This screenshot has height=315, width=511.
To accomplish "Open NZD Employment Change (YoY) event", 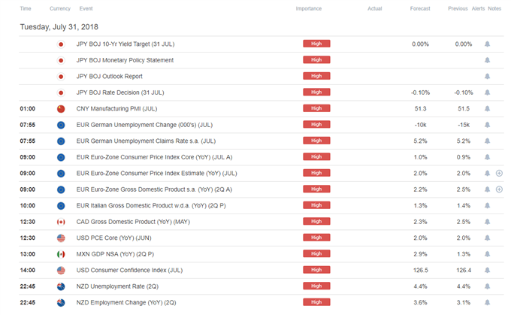I will [126, 303].
